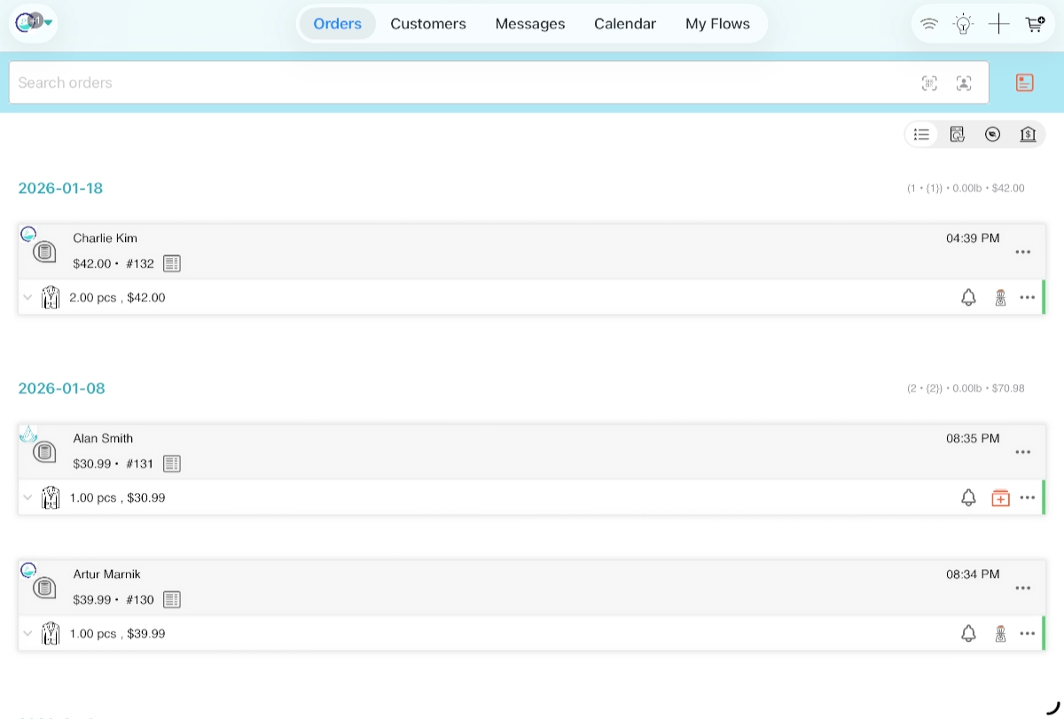Select the washing machine view icon

(x=957, y=134)
